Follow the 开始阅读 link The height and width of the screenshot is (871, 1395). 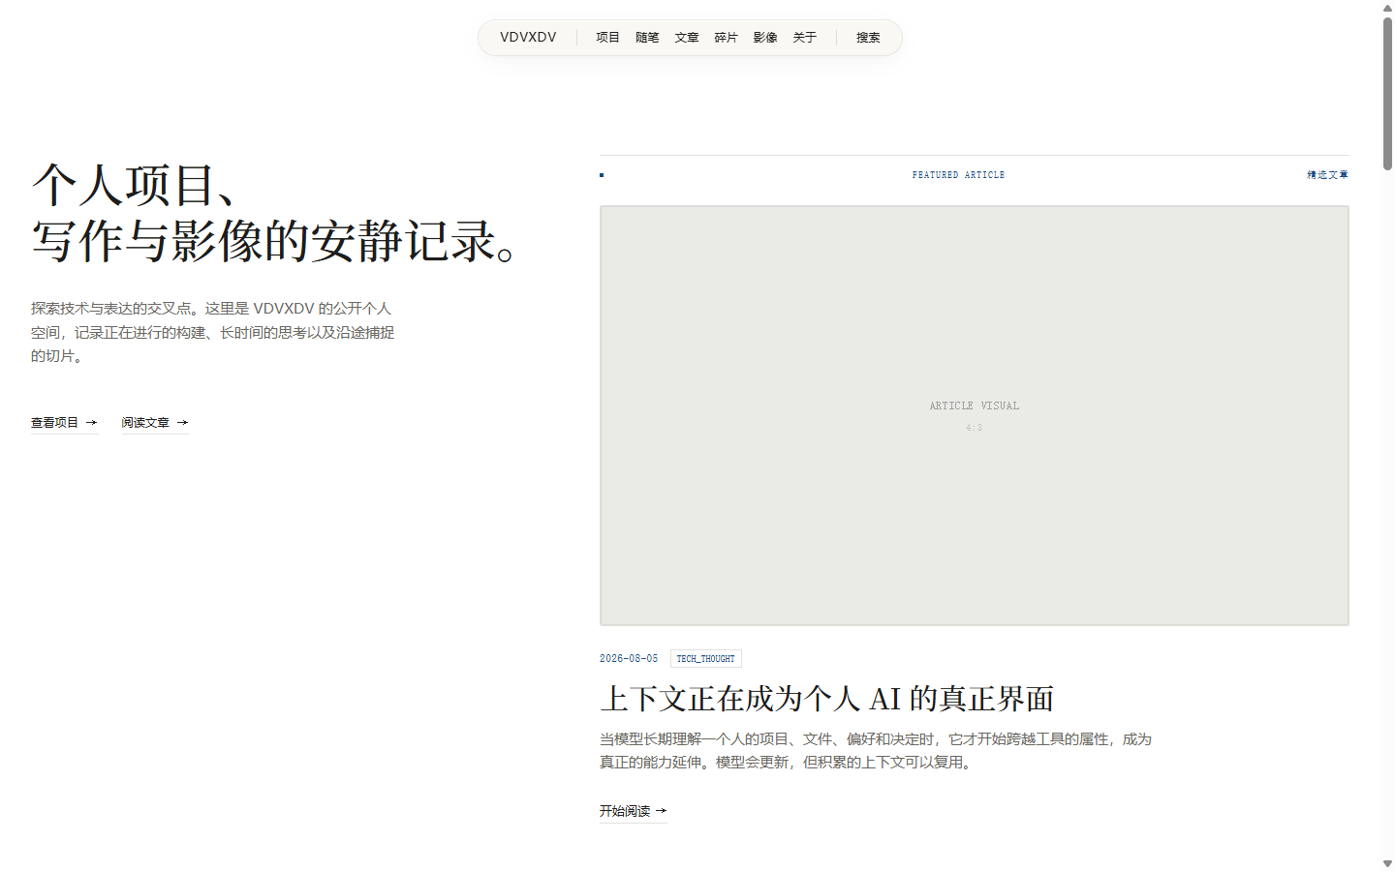(633, 811)
